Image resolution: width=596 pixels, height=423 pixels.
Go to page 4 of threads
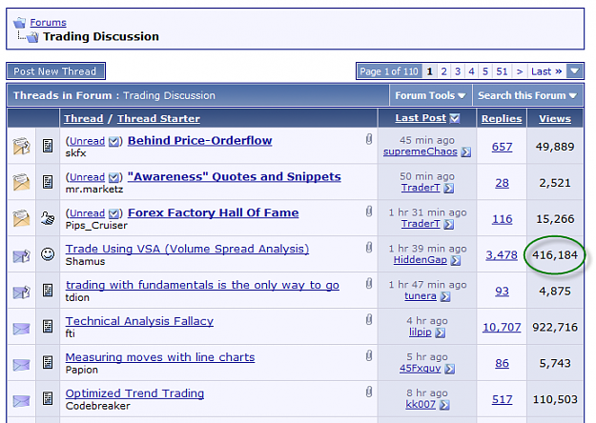tap(471, 71)
